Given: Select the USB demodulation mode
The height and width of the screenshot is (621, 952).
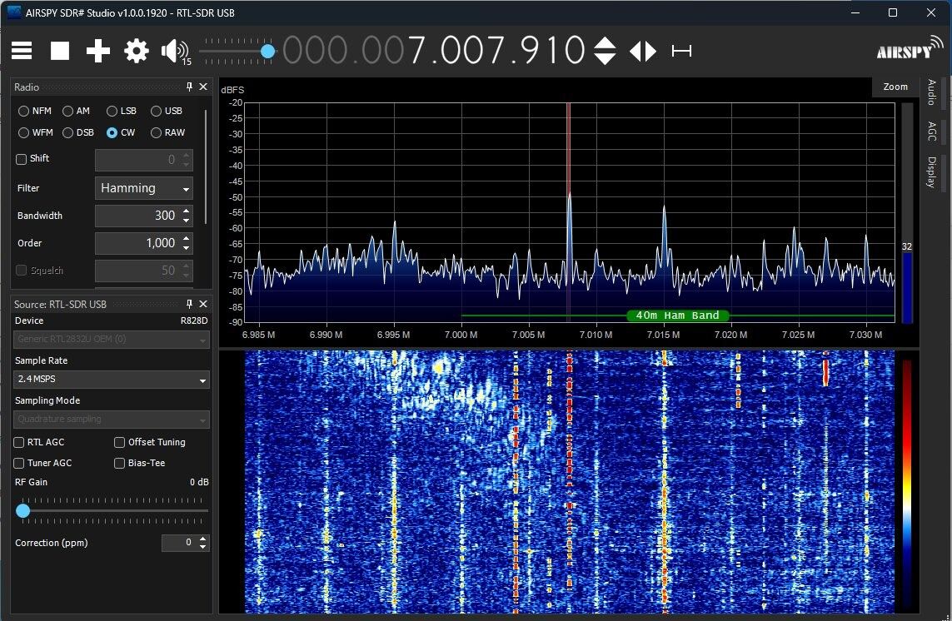Looking at the screenshot, I should tap(155, 110).
